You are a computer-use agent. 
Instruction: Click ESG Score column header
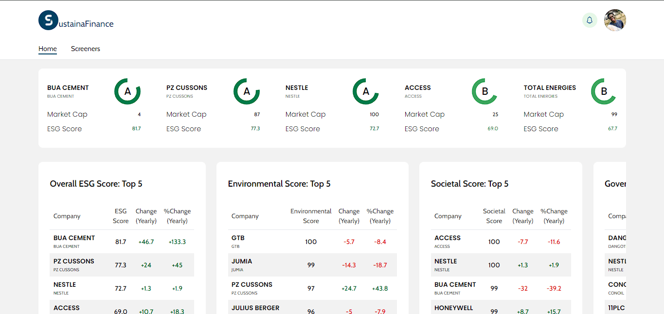[x=121, y=216]
